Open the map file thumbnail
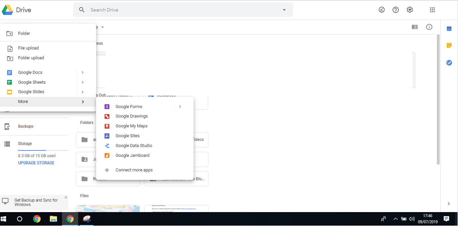462x227 pixels. [x=108, y=209]
